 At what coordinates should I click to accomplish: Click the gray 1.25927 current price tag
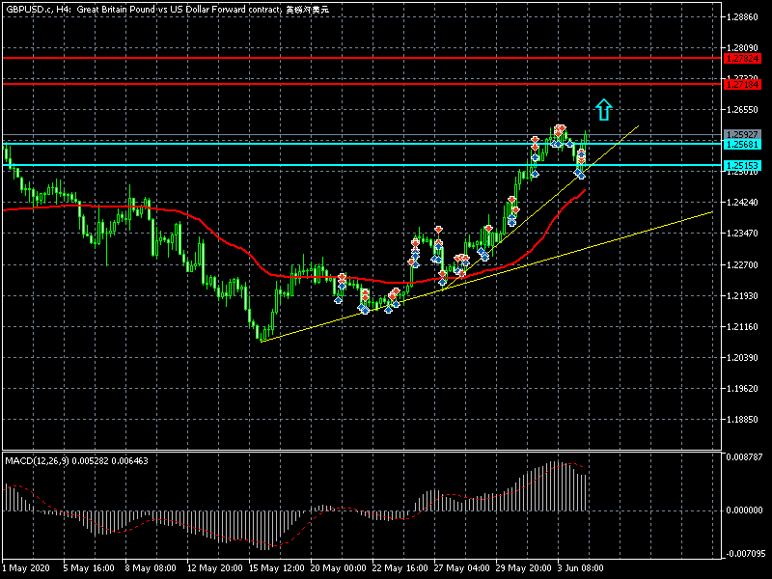742,134
